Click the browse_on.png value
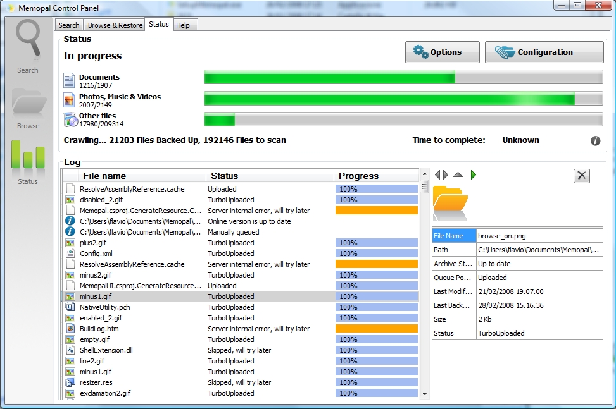The height and width of the screenshot is (409, 616). tap(539, 236)
